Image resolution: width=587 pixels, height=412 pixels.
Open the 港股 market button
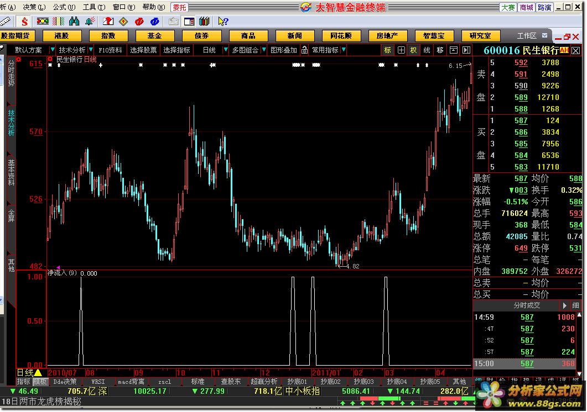[x=62, y=36]
